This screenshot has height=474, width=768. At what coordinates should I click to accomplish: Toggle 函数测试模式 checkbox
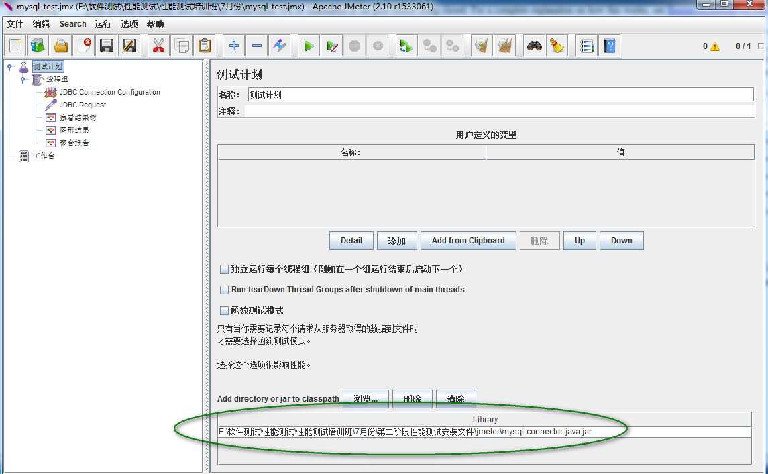[224, 310]
